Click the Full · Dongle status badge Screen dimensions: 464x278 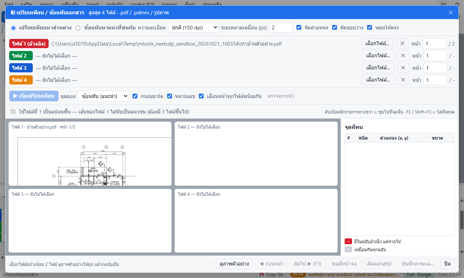click(419, 275)
